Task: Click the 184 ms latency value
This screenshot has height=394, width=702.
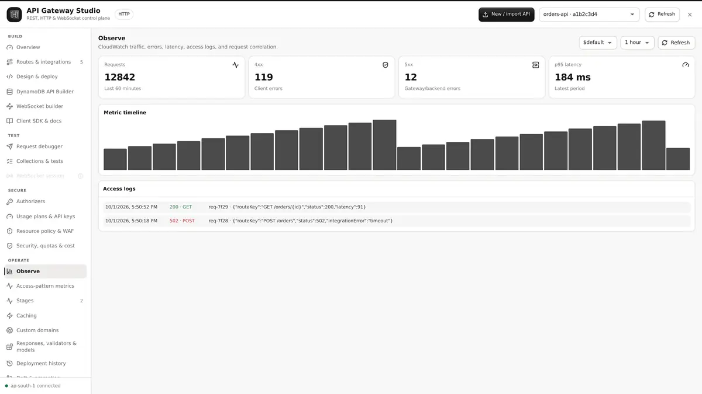Action: [573, 77]
